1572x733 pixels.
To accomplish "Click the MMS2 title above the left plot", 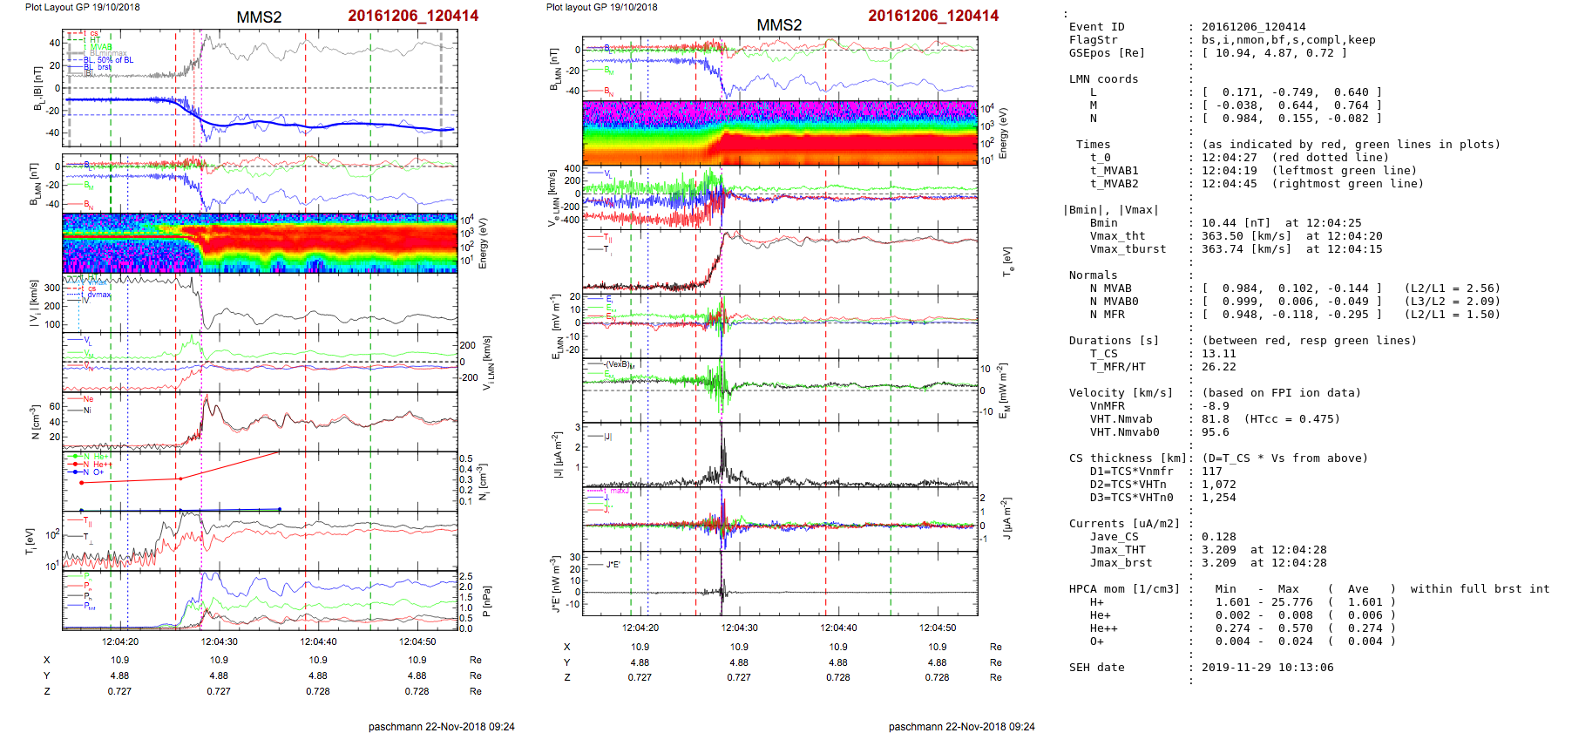I will (259, 17).
